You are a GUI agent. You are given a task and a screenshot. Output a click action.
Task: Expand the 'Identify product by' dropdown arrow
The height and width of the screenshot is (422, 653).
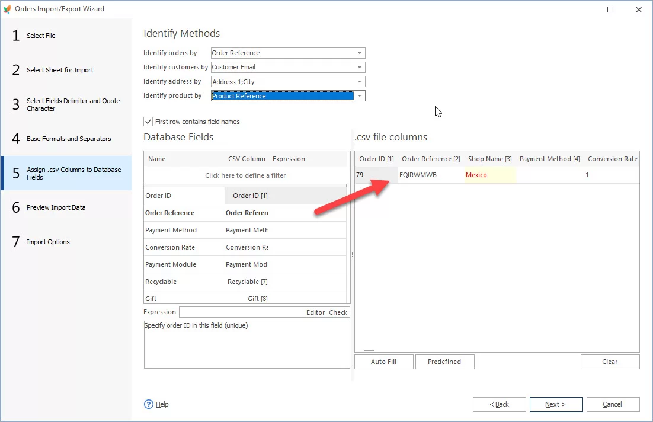coord(359,96)
